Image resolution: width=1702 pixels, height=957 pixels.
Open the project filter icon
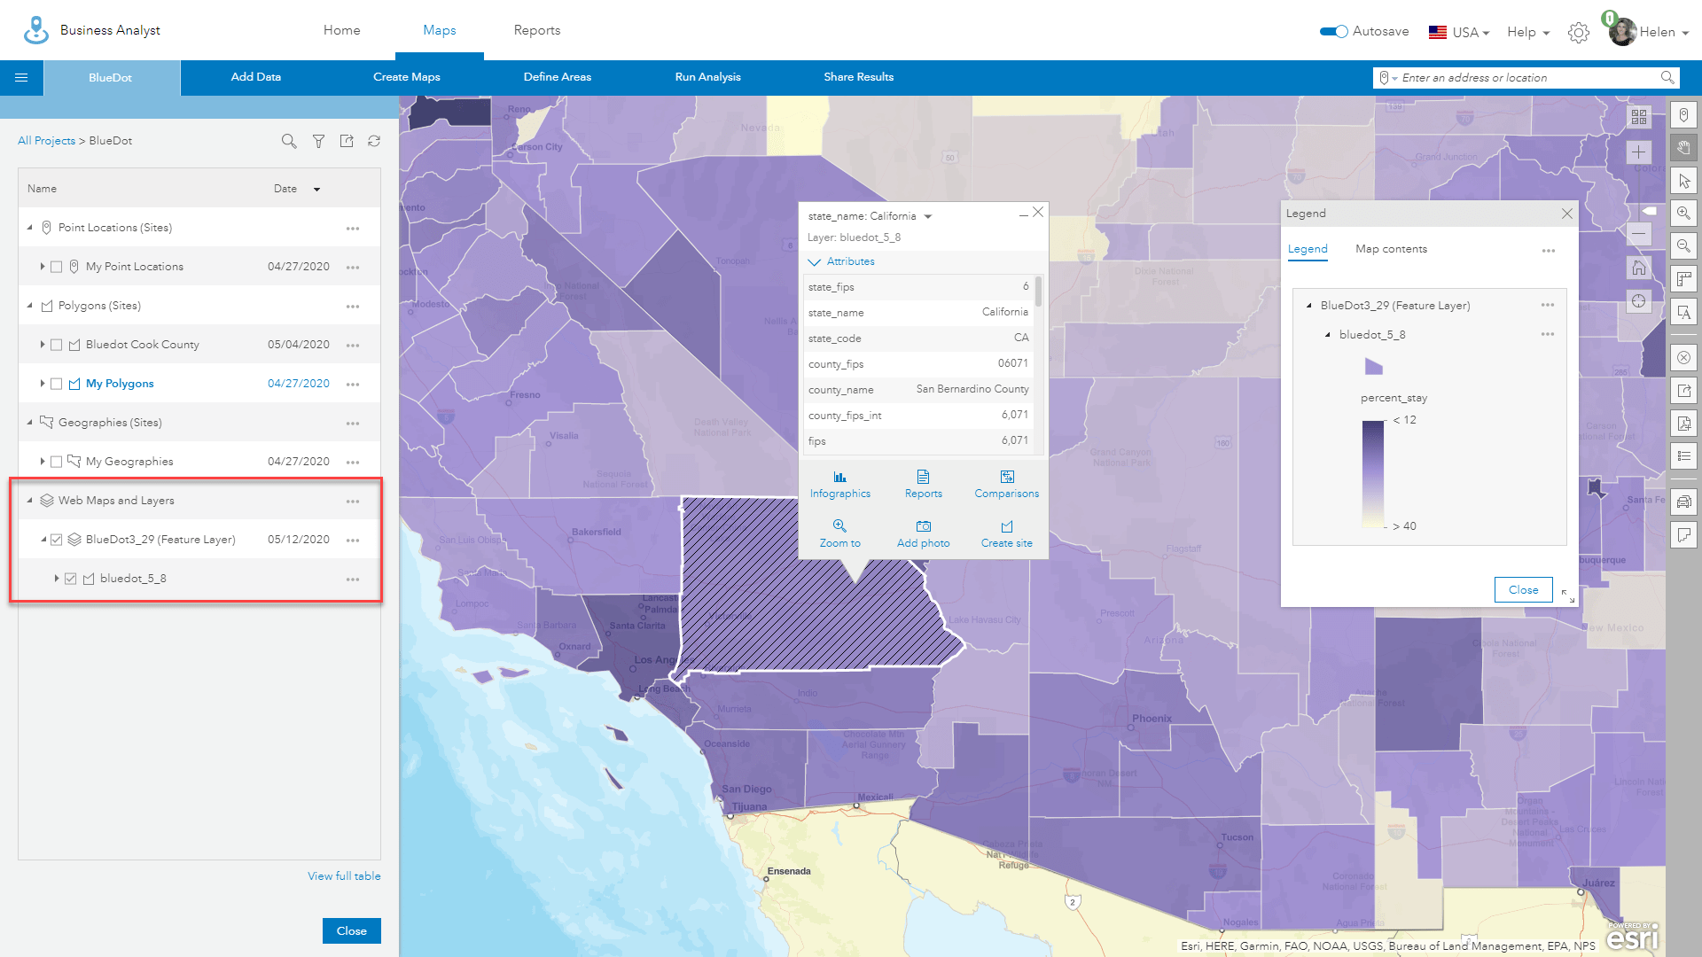point(318,141)
